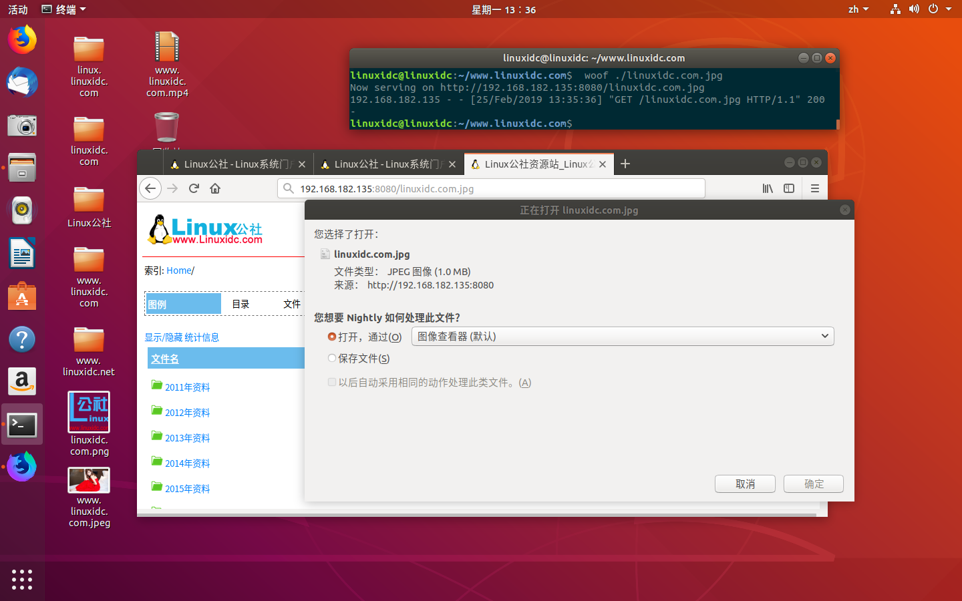The height and width of the screenshot is (601, 962).
Task: Open the 图像查看器 (默认) dropdown
Action: tap(623, 336)
